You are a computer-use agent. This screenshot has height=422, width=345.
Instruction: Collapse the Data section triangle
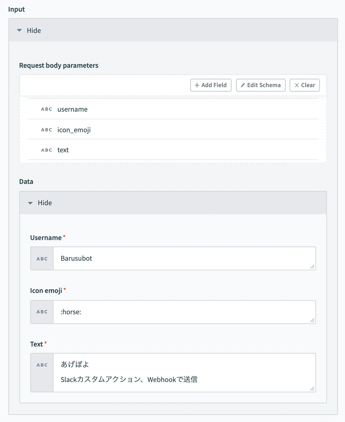[30, 203]
